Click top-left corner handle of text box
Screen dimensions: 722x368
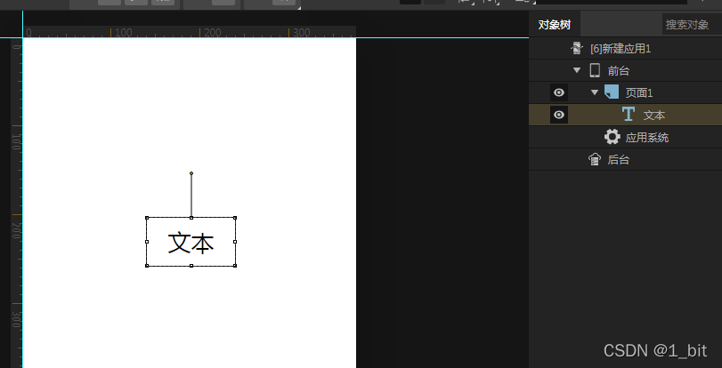pos(147,218)
